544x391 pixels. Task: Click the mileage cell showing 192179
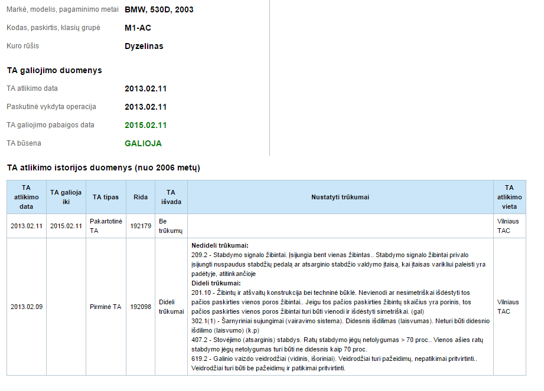(141, 226)
